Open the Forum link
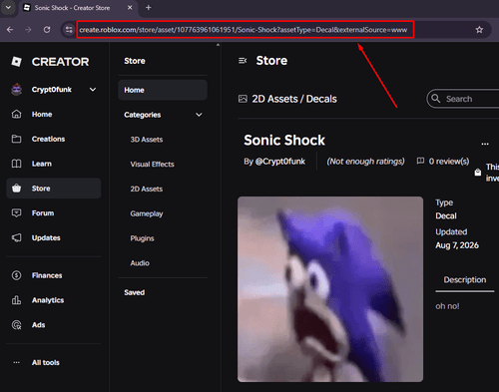 (43, 213)
